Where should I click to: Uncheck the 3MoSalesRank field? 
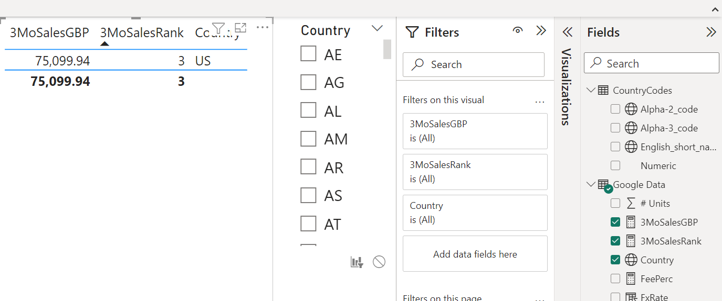(615, 241)
